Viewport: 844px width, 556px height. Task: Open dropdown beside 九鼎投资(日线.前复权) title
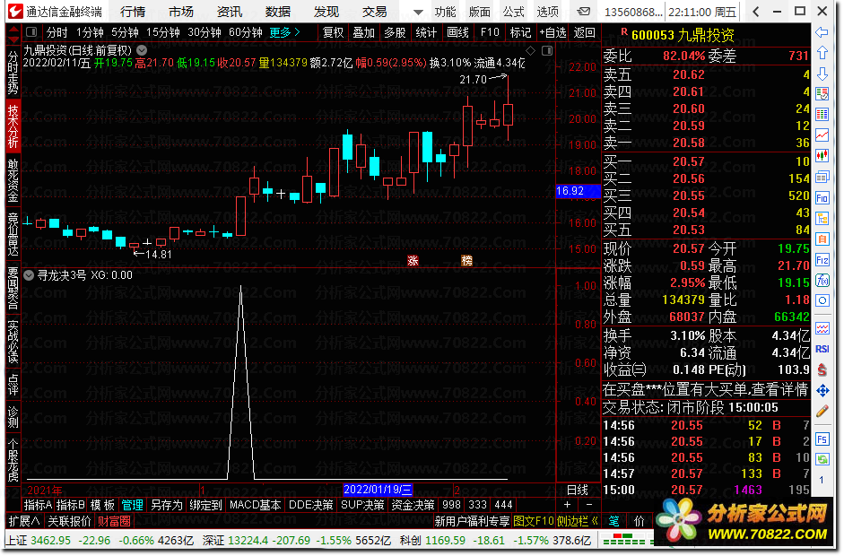[x=142, y=50]
